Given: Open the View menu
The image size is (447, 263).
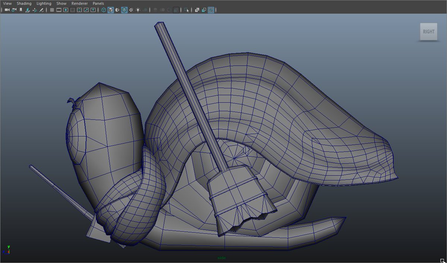Looking at the screenshot, I should click(7, 3).
